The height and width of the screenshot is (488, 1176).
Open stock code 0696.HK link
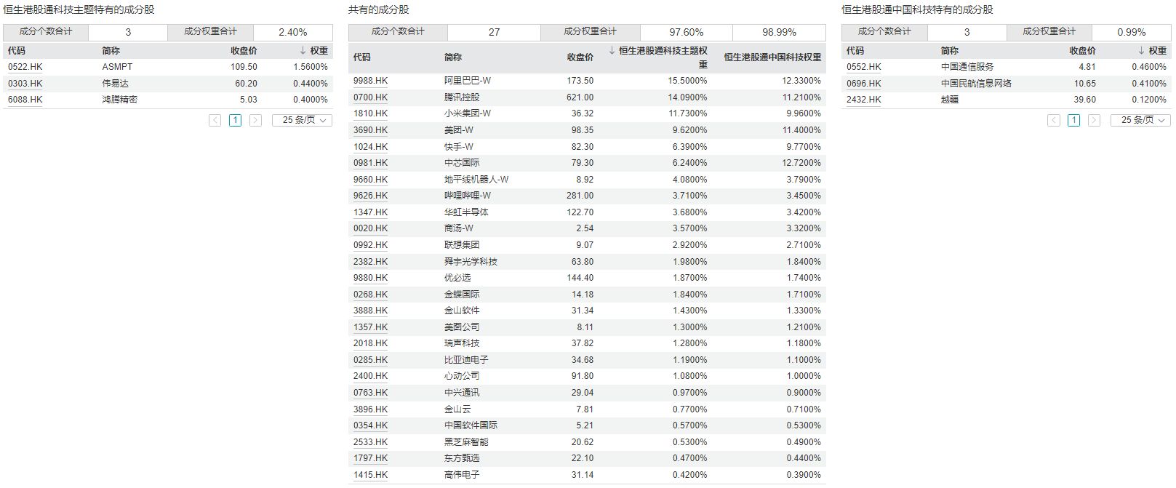(x=864, y=84)
